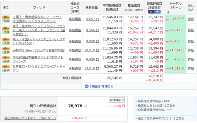The image size is (197, 123).
Task: Open the 評価損益 dropdown menu
Action: coord(117,100)
